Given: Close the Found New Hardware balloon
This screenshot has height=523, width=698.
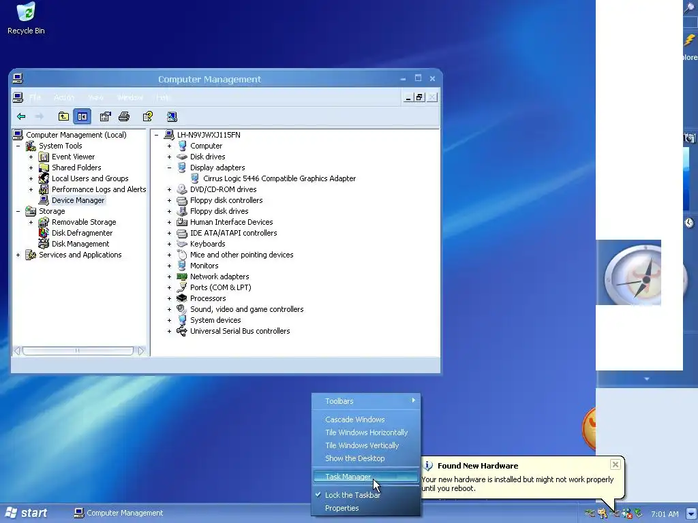Looking at the screenshot, I should click(616, 464).
